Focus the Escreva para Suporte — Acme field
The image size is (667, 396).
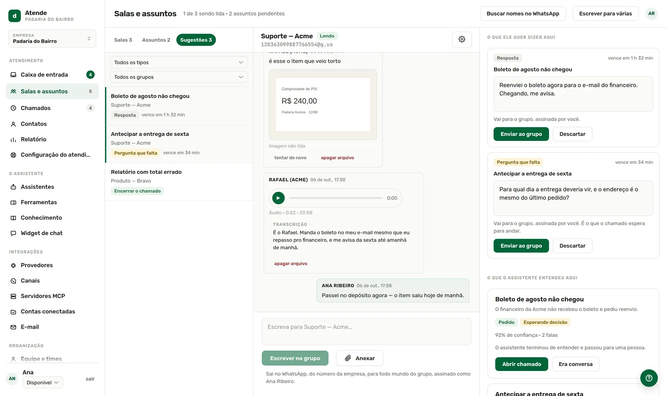click(x=366, y=332)
